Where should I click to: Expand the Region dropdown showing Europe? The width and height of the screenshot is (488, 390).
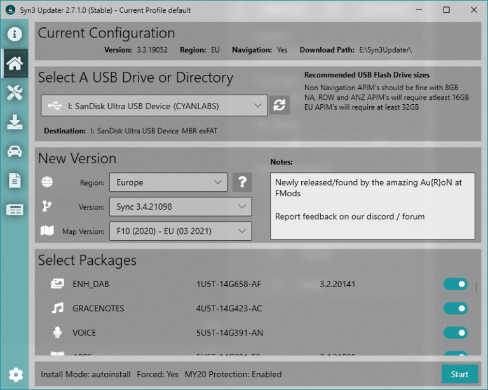tap(168, 182)
